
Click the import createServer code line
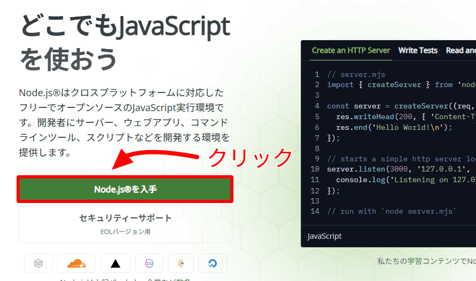[x=395, y=84]
